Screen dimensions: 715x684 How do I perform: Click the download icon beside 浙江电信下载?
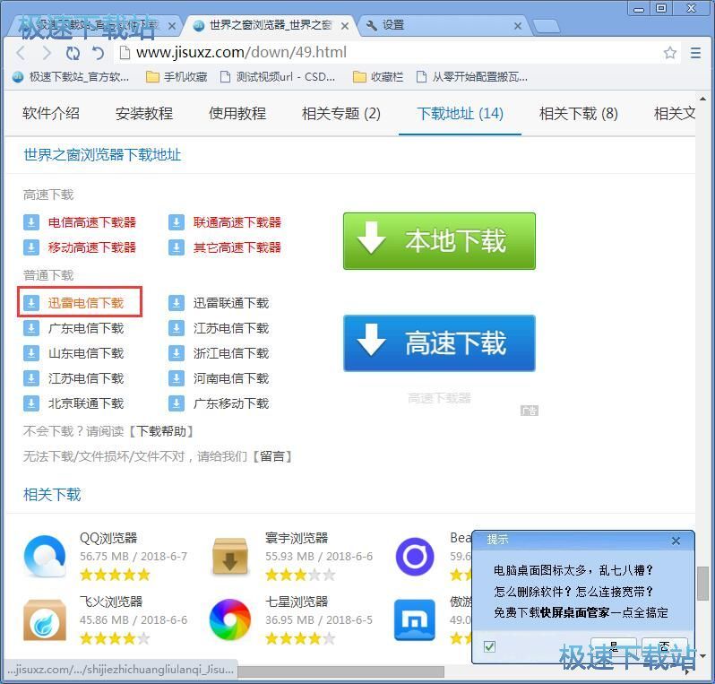(176, 352)
